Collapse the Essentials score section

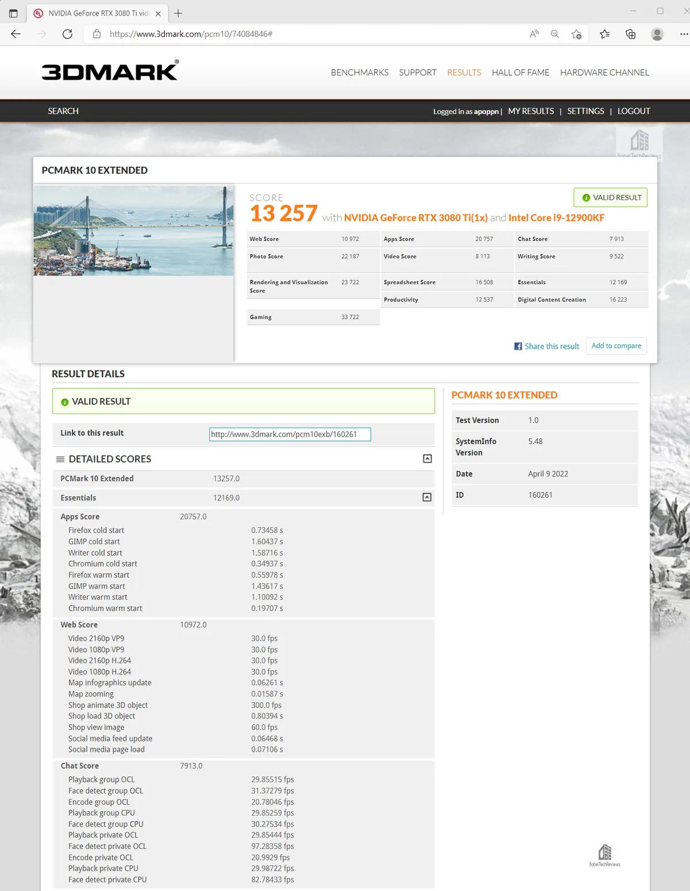pyautogui.click(x=427, y=497)
